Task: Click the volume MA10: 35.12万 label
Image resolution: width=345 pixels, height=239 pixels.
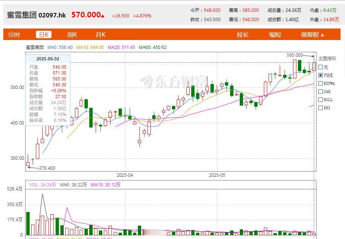Action: 106,185
